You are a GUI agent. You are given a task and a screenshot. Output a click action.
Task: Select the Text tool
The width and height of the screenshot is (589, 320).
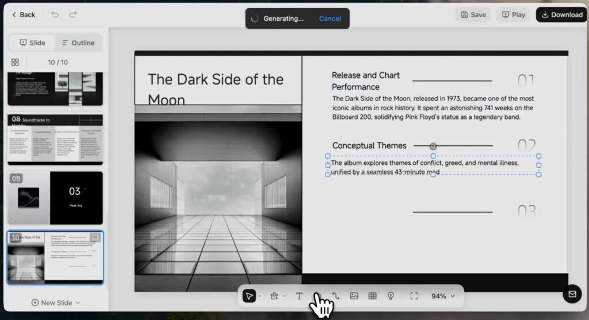[299, 296]
